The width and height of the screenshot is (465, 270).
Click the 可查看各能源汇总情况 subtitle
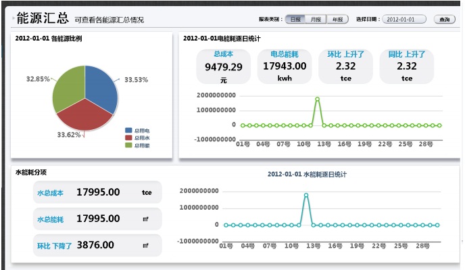pos(109,20)
